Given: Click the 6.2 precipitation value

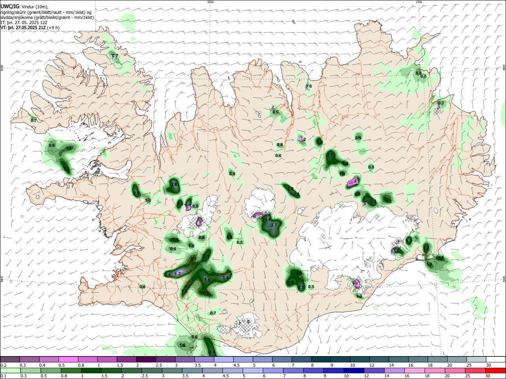Looking at the screenshot, I should 177,273.
